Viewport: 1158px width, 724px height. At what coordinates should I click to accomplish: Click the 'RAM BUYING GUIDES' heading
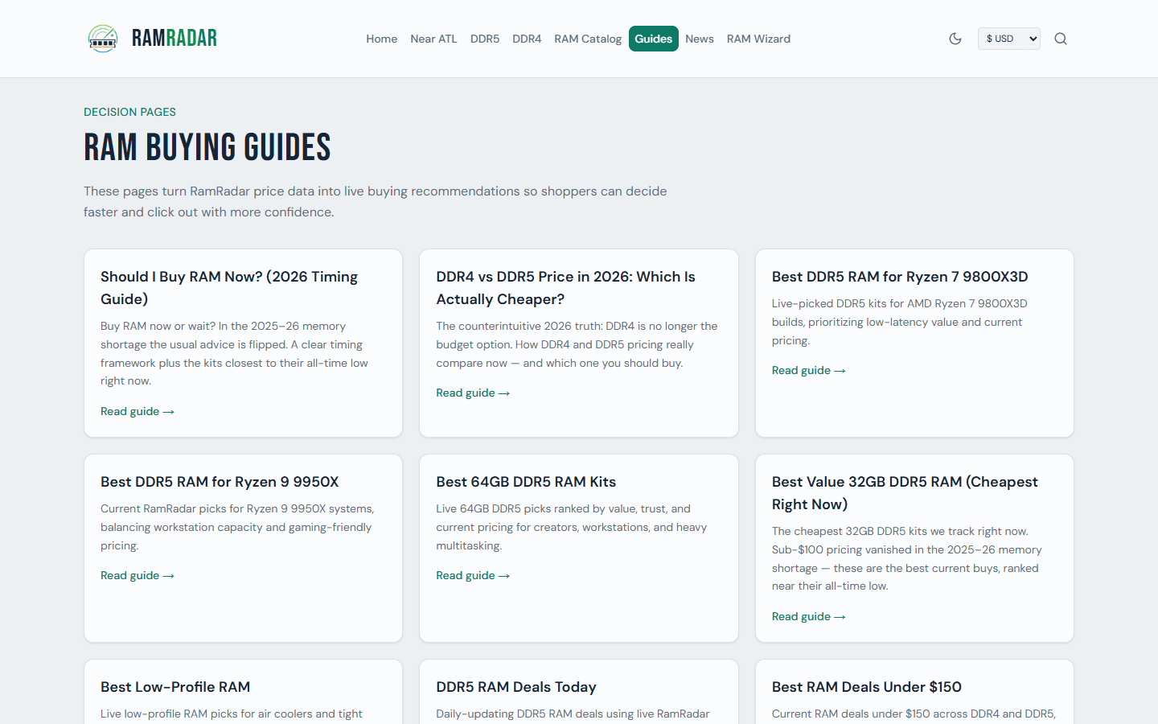[x=207, y=148]
